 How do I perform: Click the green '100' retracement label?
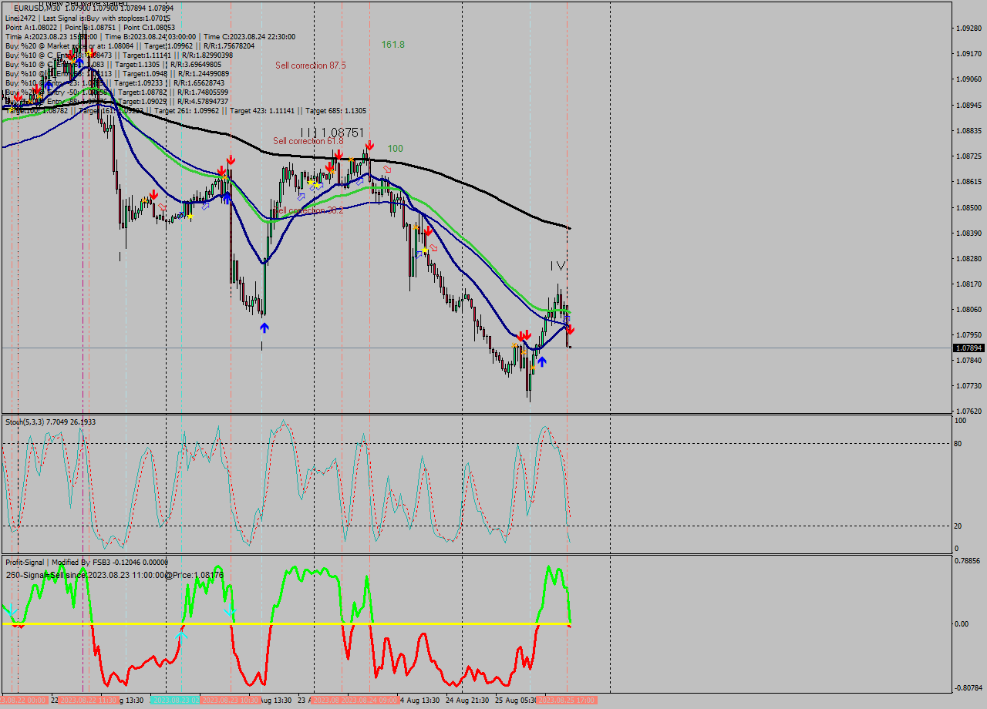click(394, 146)
